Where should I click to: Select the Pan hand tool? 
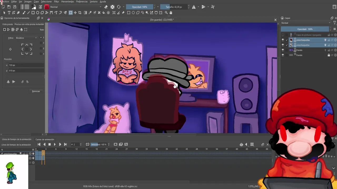171,13
